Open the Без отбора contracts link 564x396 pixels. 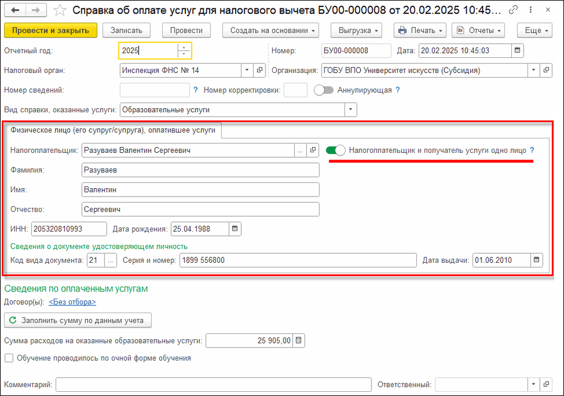[72, 302]
